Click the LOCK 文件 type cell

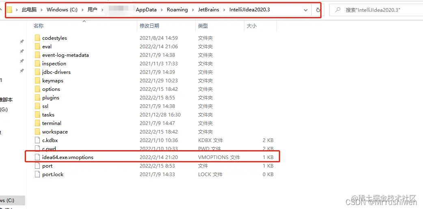(x=210, y=175)
